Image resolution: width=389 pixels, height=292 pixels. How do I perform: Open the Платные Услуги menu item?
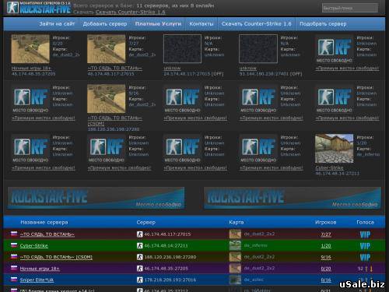pos(158,24)
